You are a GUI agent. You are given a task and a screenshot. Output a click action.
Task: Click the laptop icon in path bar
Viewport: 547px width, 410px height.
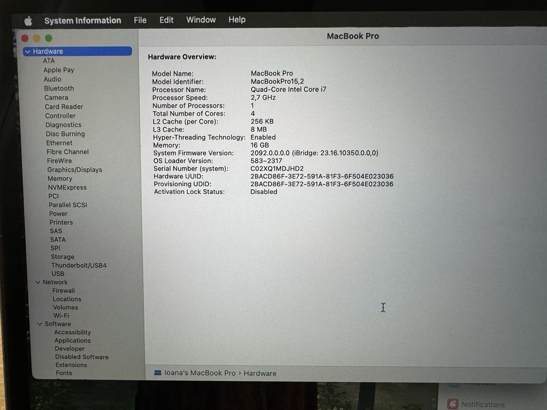158,373
